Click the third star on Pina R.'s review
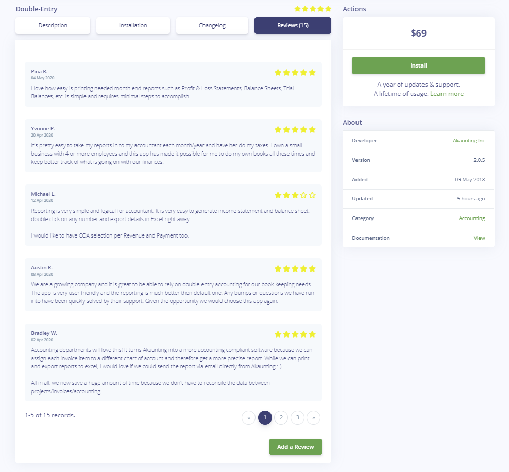Screen dimensions: 509x472 [x=295, y=73]
